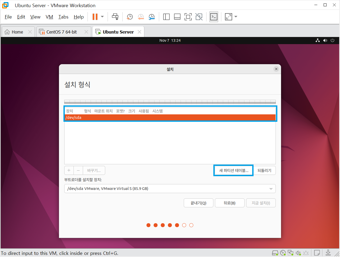Click the Ubuntu network status icon
340x257 pixels.
(318, 40)
